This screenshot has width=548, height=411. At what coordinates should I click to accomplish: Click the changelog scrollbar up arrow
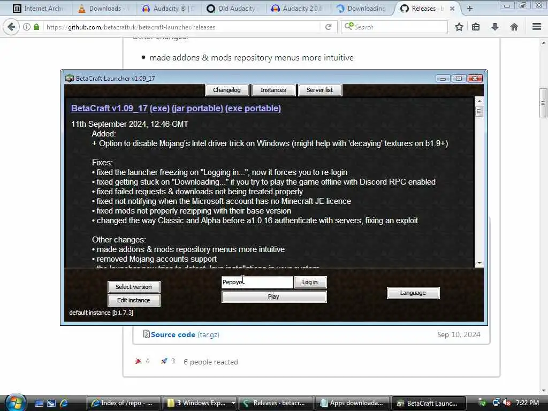point(479,101)
